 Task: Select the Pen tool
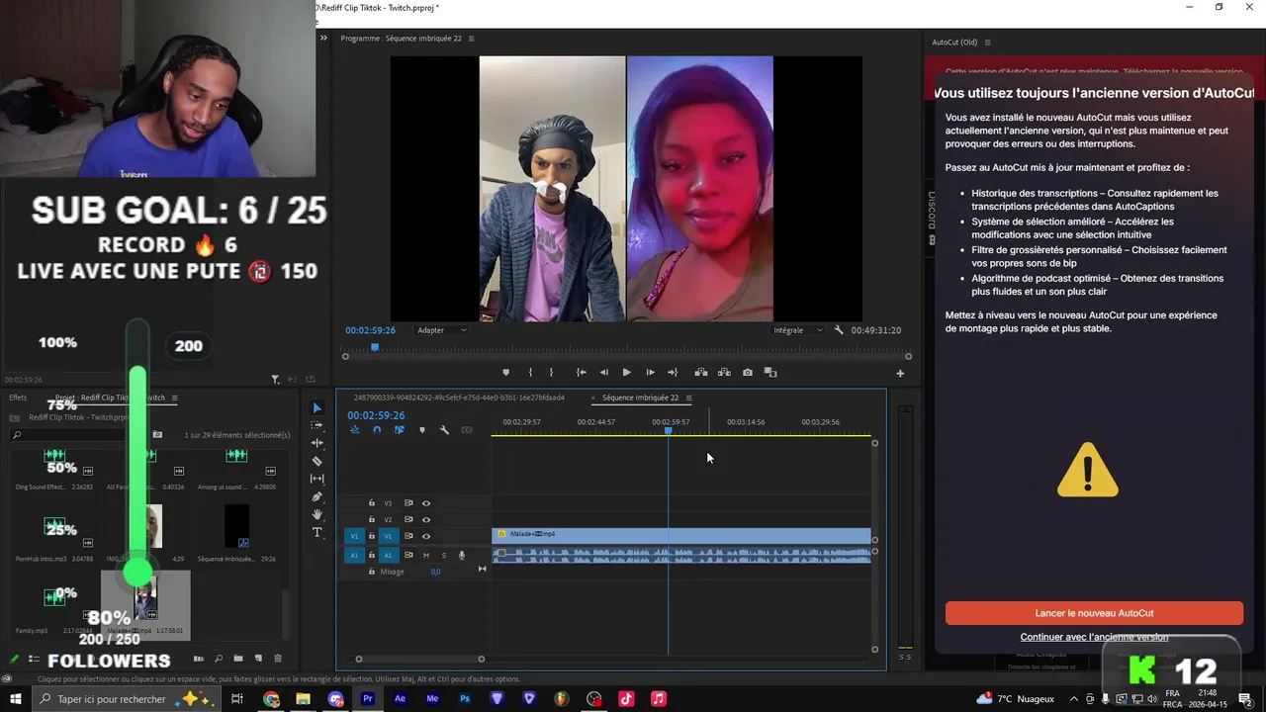tap(316, 496)
